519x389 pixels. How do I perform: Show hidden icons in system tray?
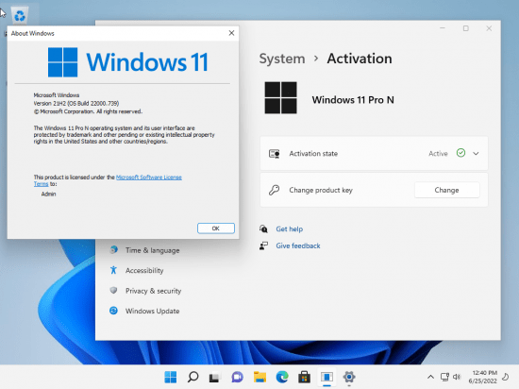click(430, 377)
